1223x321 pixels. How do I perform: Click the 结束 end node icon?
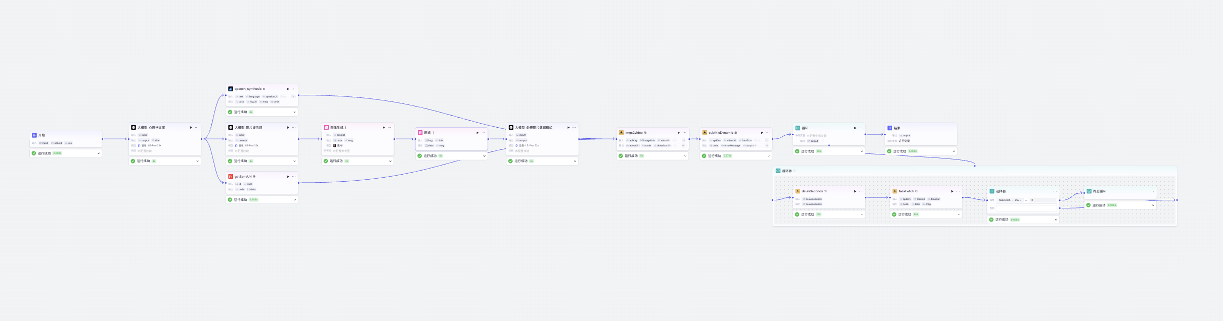coord(890,128)
